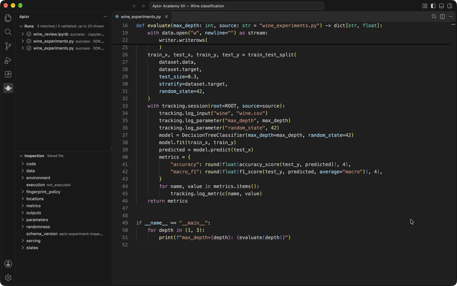
Task: Open the Accounts menu icon
Action: coord(8,264)
